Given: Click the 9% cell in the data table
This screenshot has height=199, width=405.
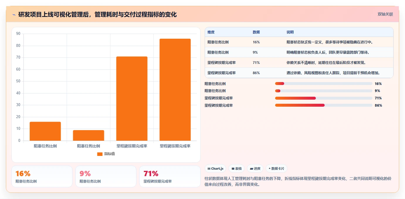Looking at the screenshot, I should pos(255,52).
